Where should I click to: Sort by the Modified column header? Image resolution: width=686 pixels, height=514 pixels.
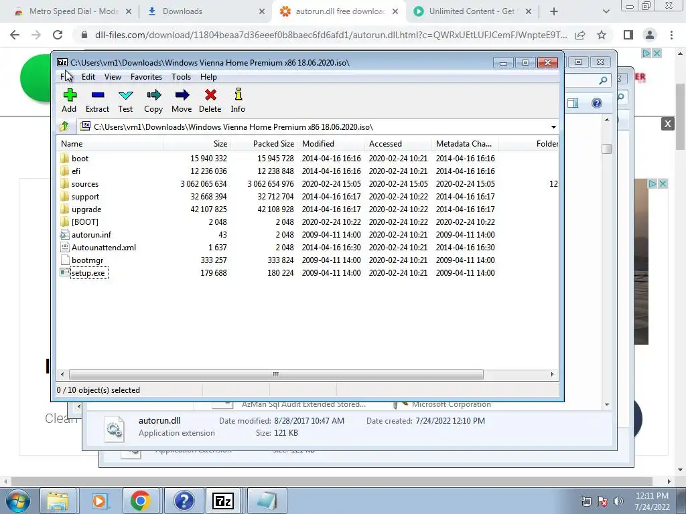[331, 144]
